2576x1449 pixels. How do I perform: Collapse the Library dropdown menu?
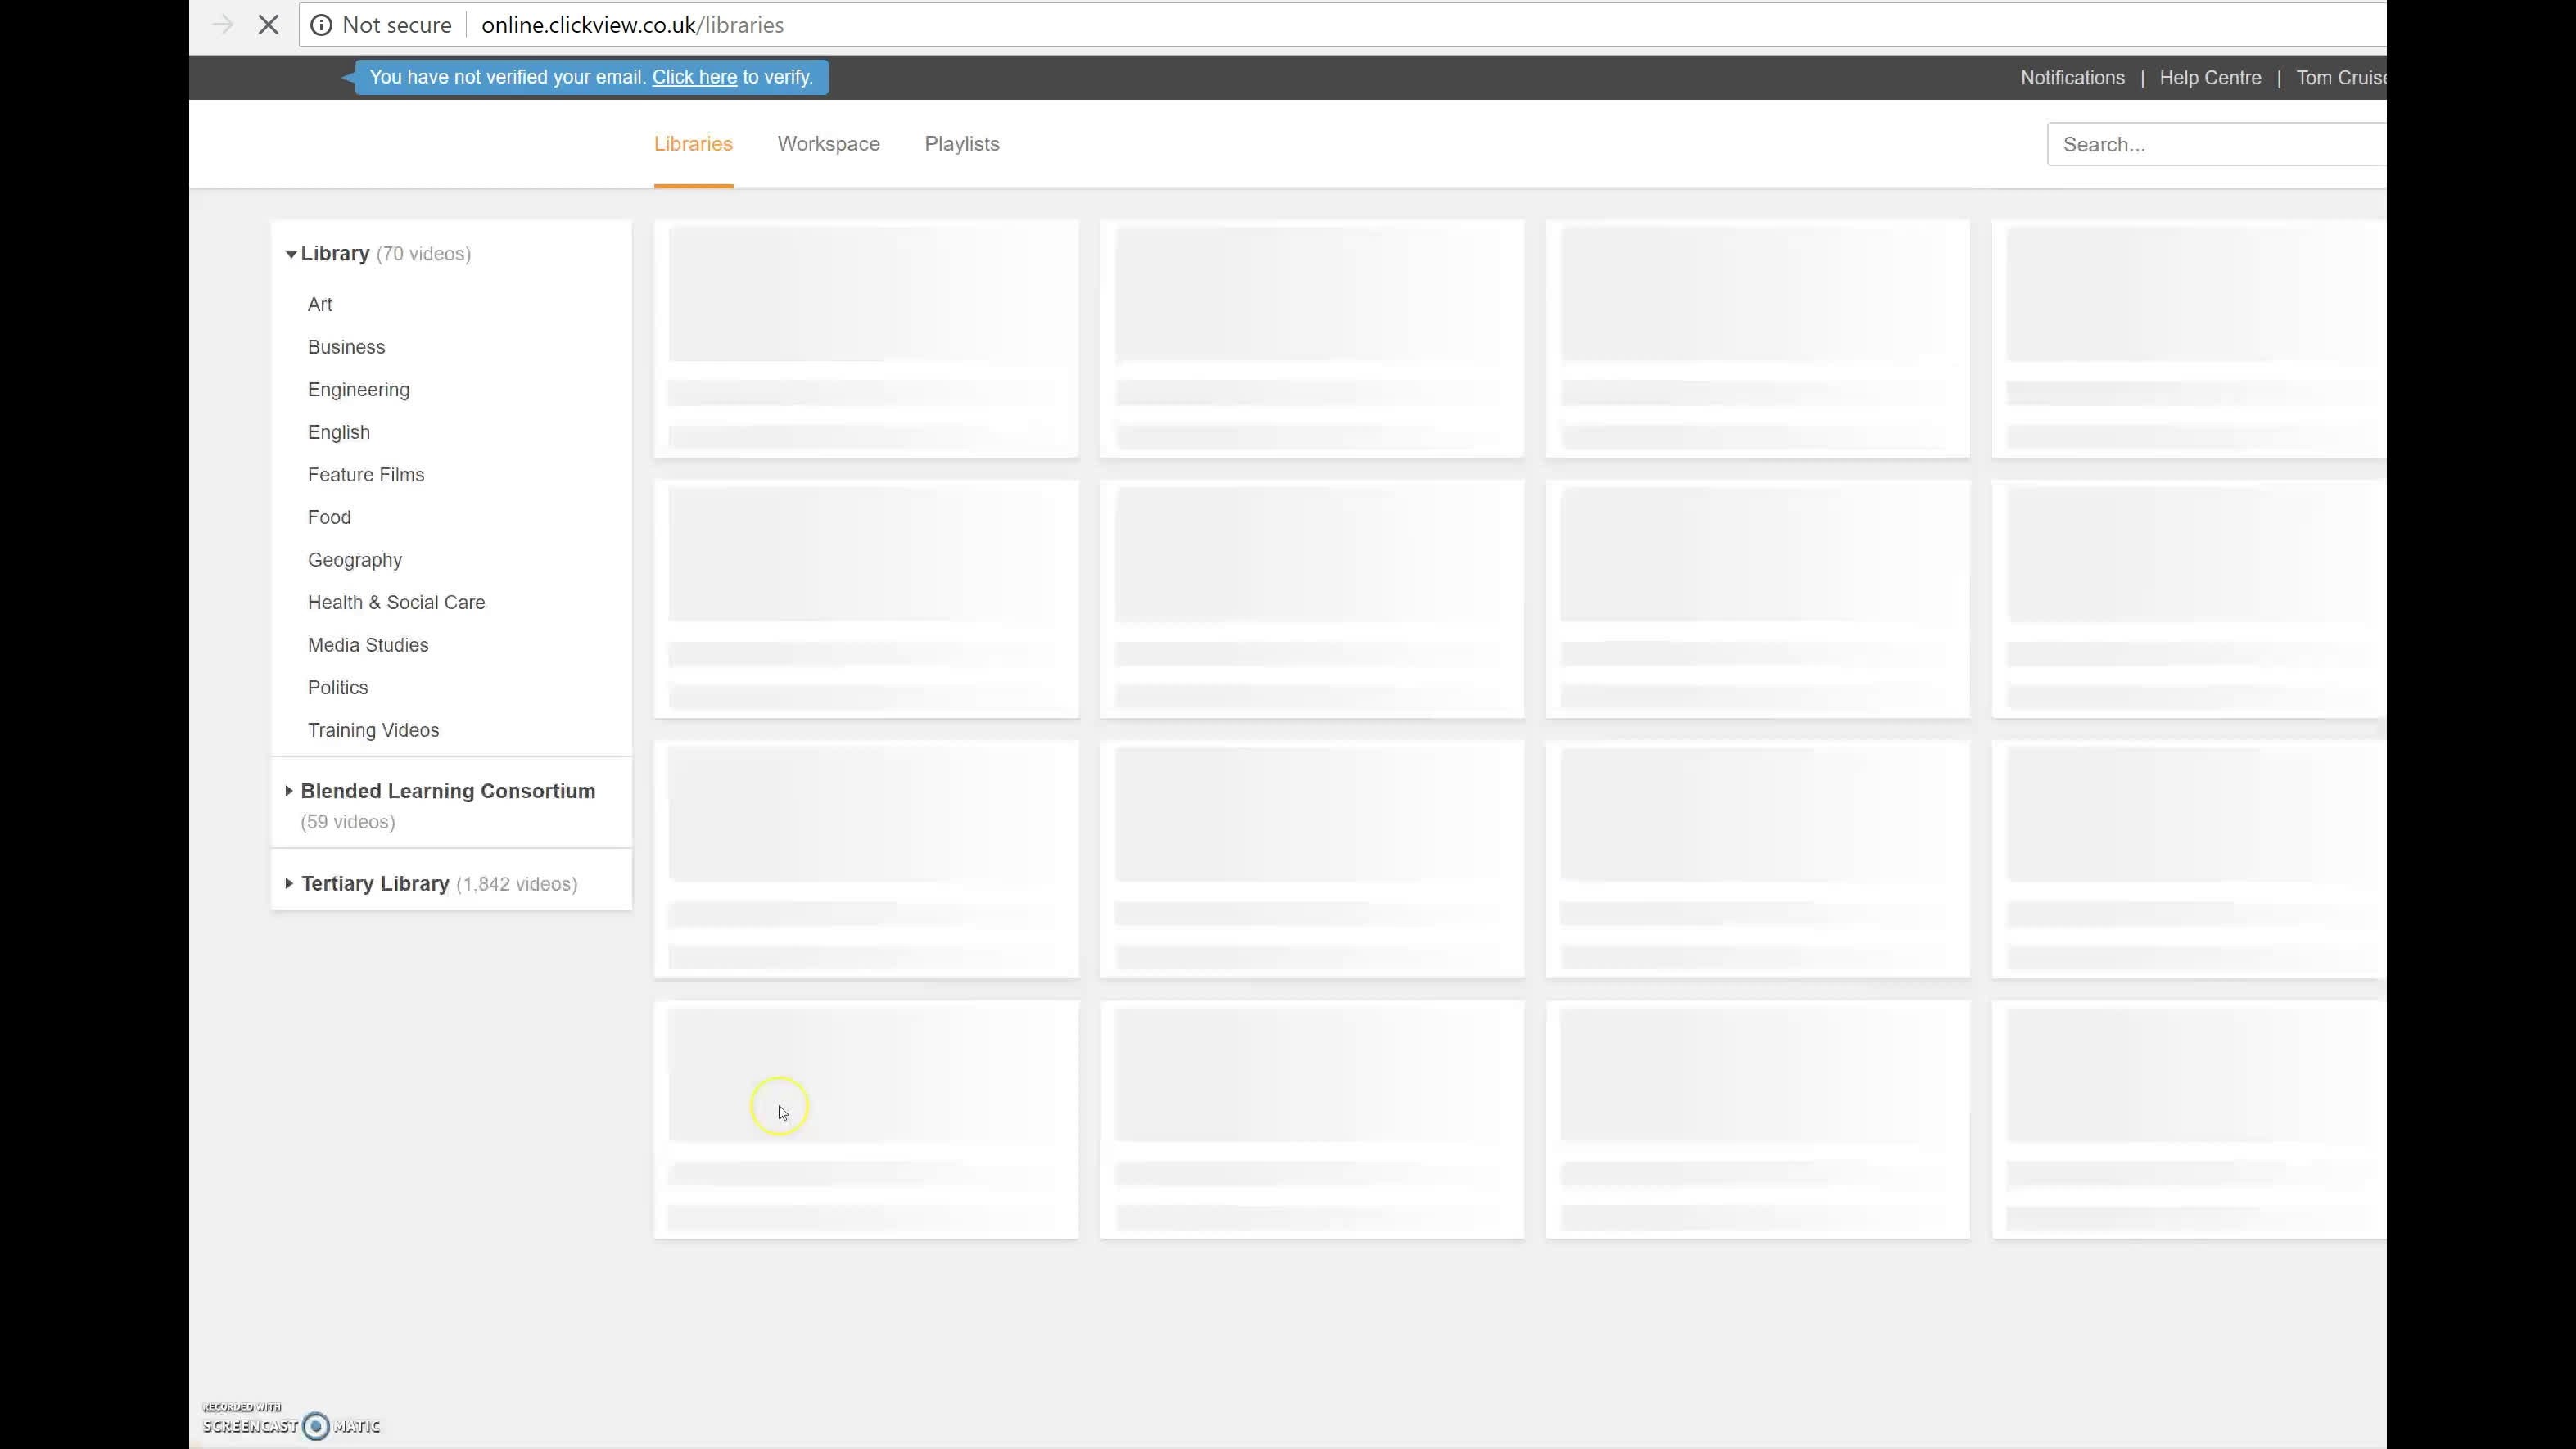(x=290, y=253)
